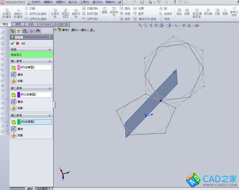239x190 pixels.
Task: Confirm the reference plane with green checkmark
Action: click(x=12, y=43)
